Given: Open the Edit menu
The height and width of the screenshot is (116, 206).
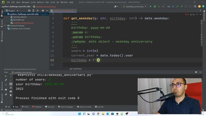Looking at the screenshot, I should pos(13,2).
